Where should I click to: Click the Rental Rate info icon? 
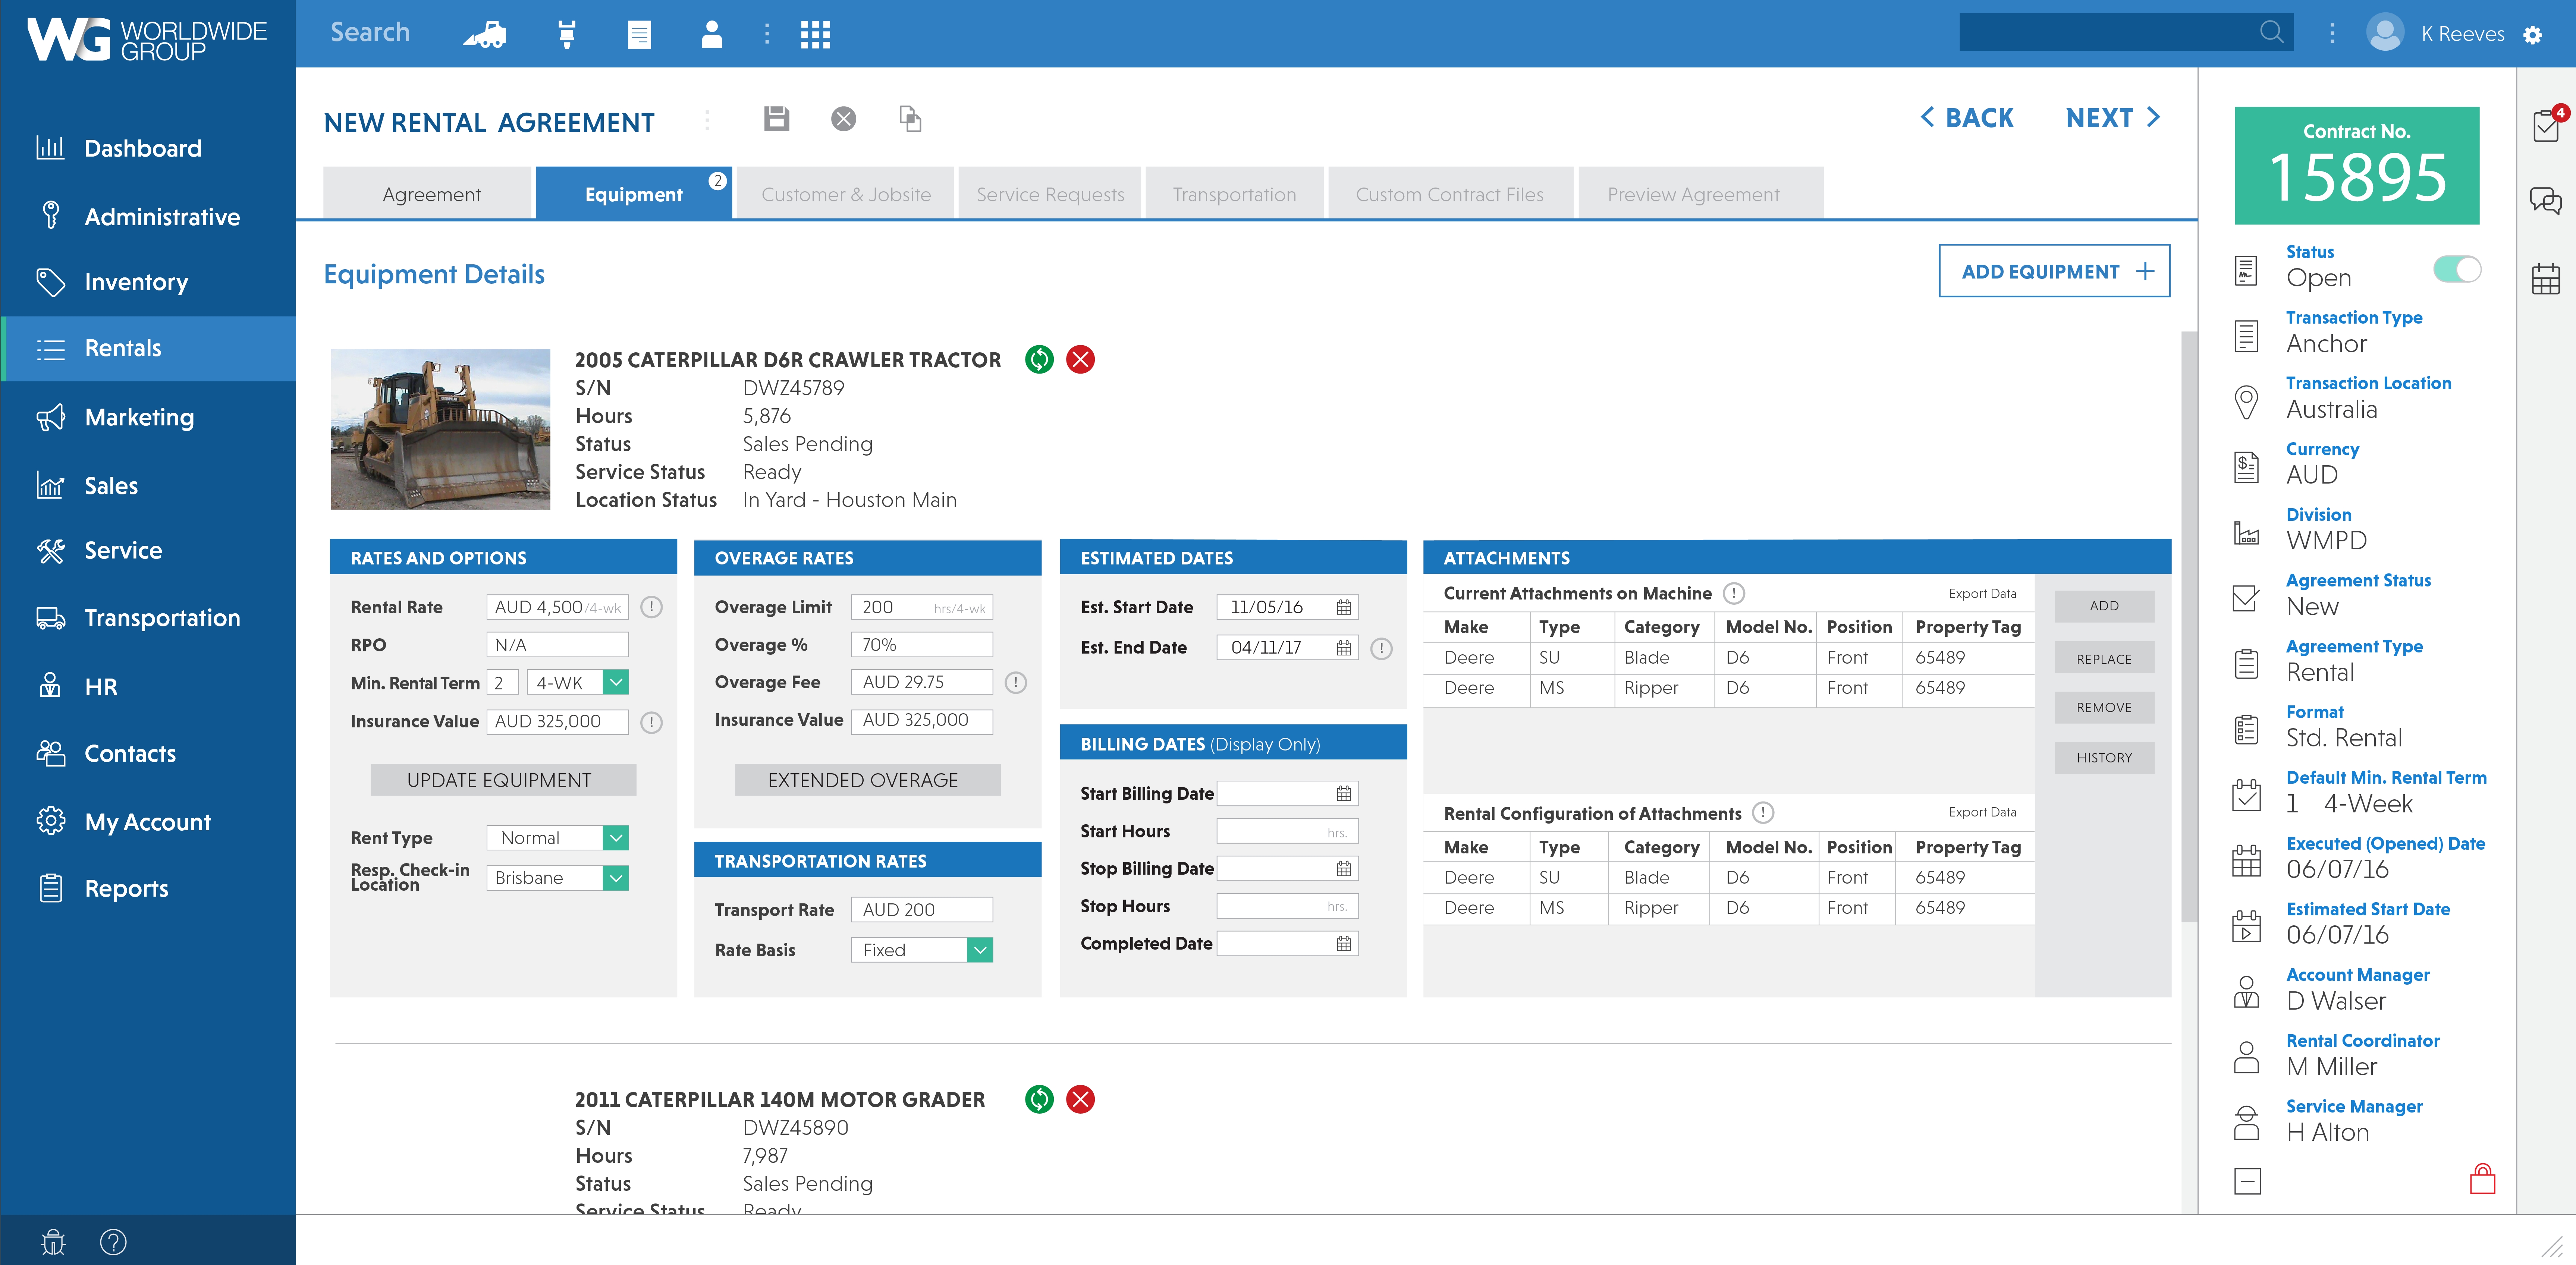click(x=651, y=607)
